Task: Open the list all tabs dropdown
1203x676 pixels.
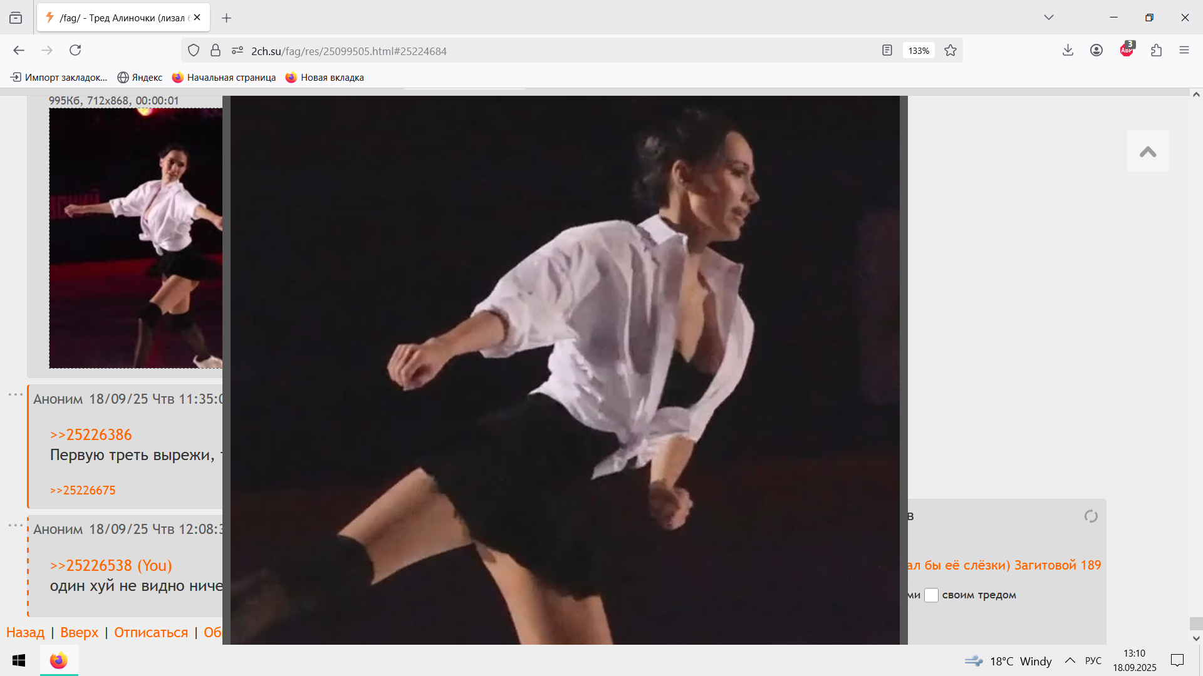Action: point(1048,18)
